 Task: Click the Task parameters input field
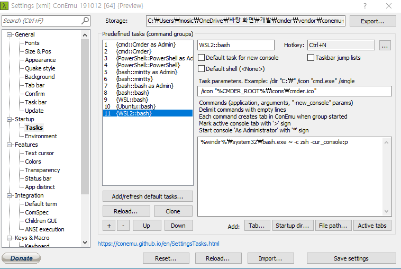294,91
